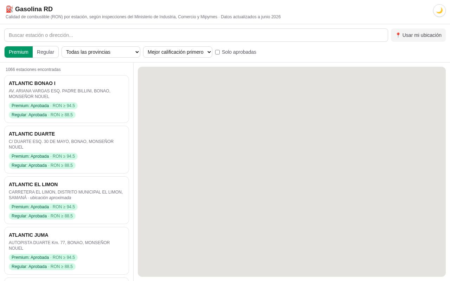Focus the Buscar estación o dirección search field

[196, 35]
